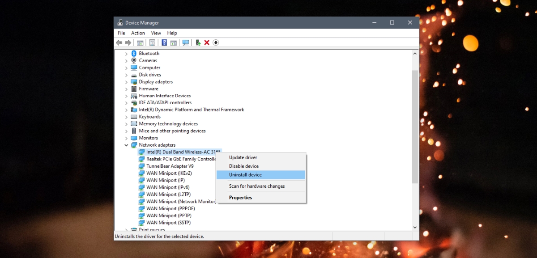Click the red X Uninstall device toolbar icon
Viewport: 537px width, 258px height.
click(207, 42)
